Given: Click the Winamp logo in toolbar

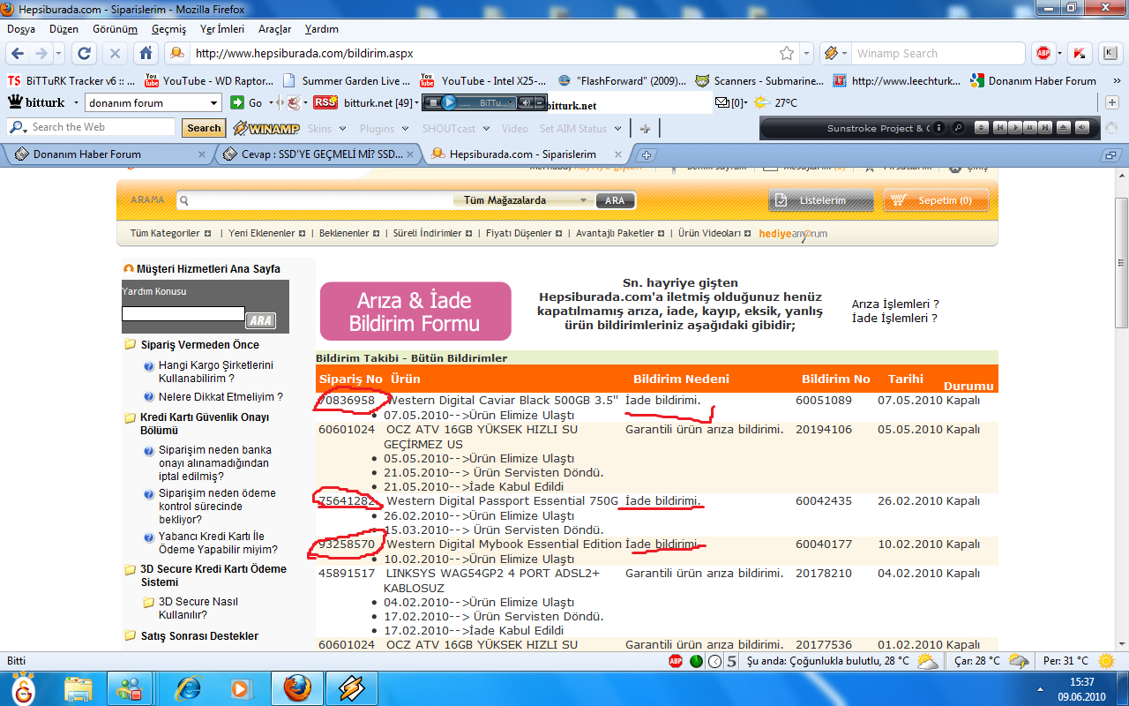Looking at the screenshot, I should pos(265,128).
